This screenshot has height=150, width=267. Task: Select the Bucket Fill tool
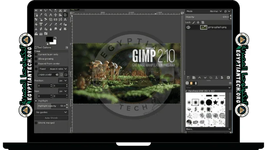[36, 24]
